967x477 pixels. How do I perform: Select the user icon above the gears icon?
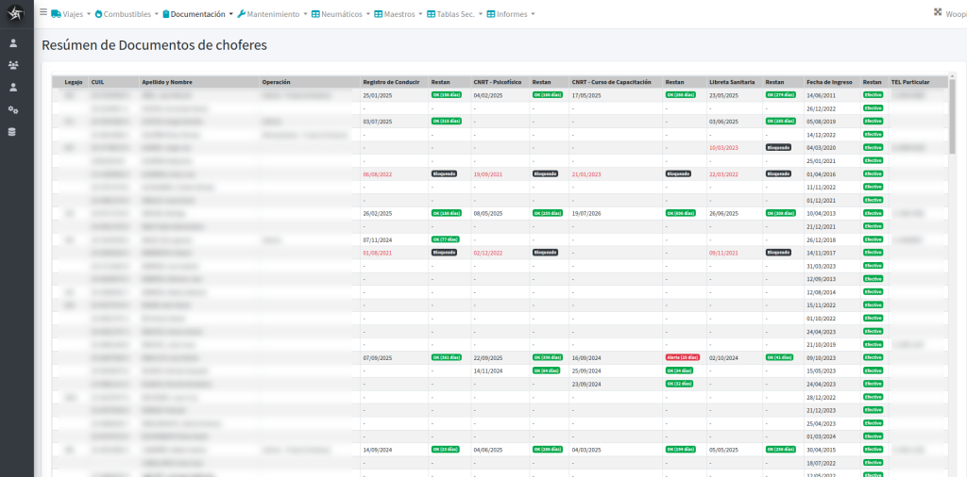(x=13, y=87)
